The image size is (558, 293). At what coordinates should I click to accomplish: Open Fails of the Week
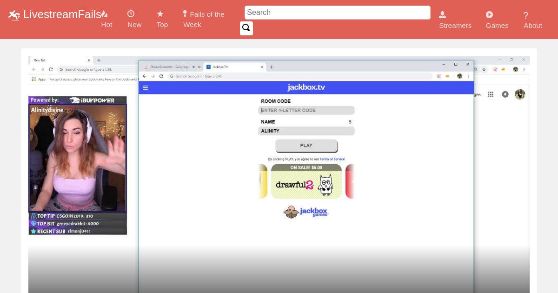(x=204, y=20)
